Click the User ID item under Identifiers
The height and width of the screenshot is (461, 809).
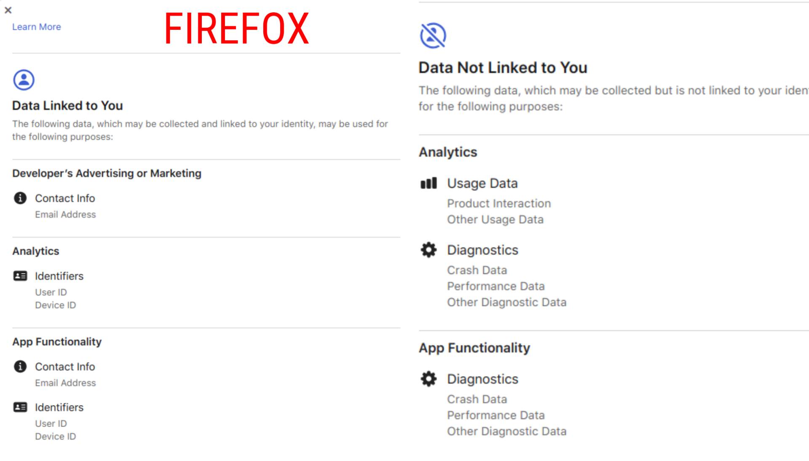[x=51, y=292]
